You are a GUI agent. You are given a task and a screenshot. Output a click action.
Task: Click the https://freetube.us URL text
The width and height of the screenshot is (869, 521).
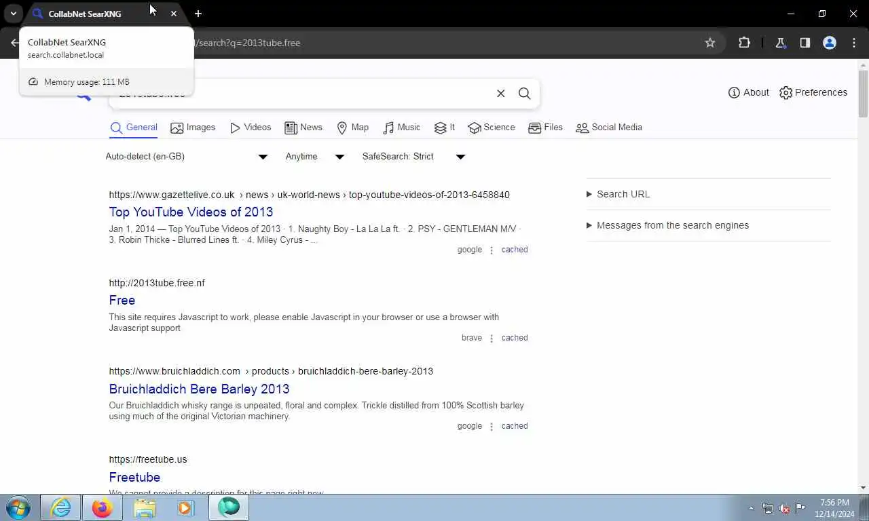[x=148, y=459]
